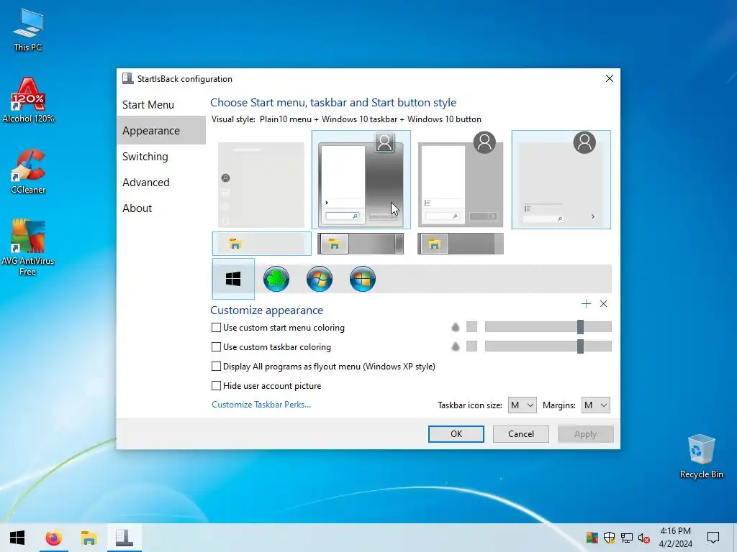Click the start menu color swatch
The height and width of the screenshot is (552, 737).
tap(471, 327)
